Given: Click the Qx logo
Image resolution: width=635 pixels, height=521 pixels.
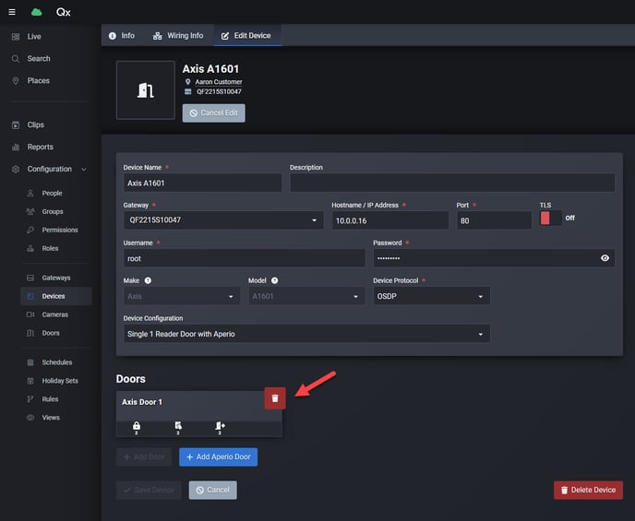Looking at the screenshot, I should tap(63, 12).
